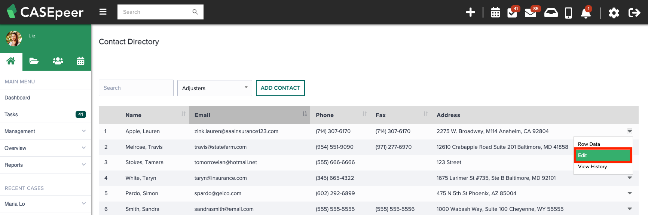Choose Row Data in the context menu
The height and width of the screenshot is (215, 648).
coord(603,144)
